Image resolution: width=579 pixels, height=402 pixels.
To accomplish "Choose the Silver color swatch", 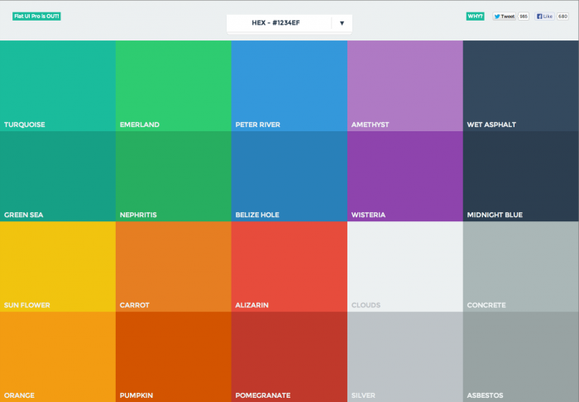I will (405, 357).
